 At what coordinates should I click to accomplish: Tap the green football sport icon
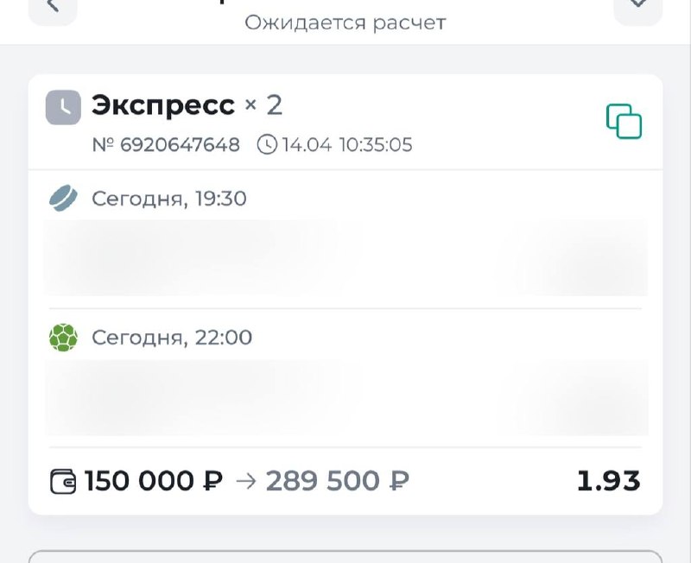(63, 337)
